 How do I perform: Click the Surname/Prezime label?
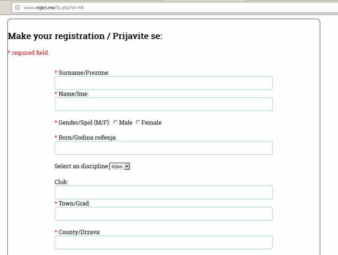pyautogui.click(x=84, y=73)
